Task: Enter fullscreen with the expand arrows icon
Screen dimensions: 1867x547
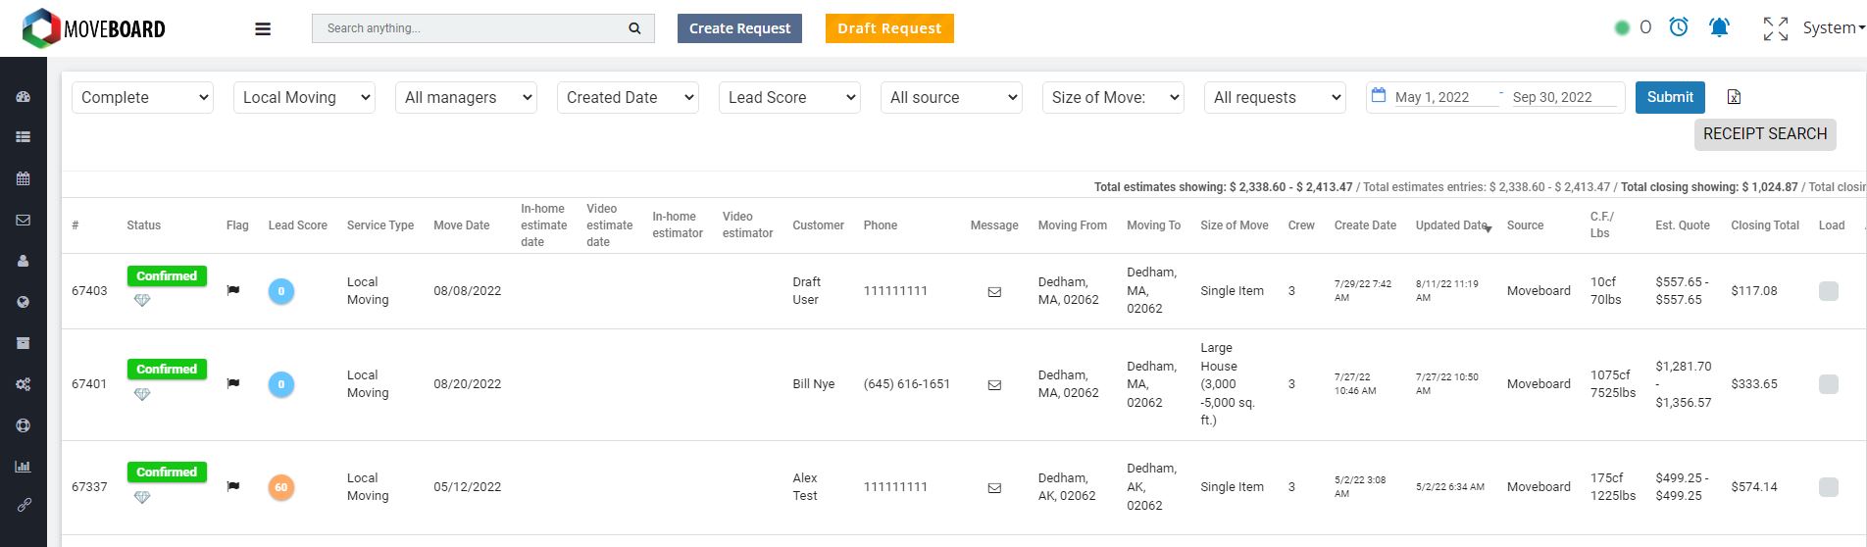Action: [x=1775, y=28]
